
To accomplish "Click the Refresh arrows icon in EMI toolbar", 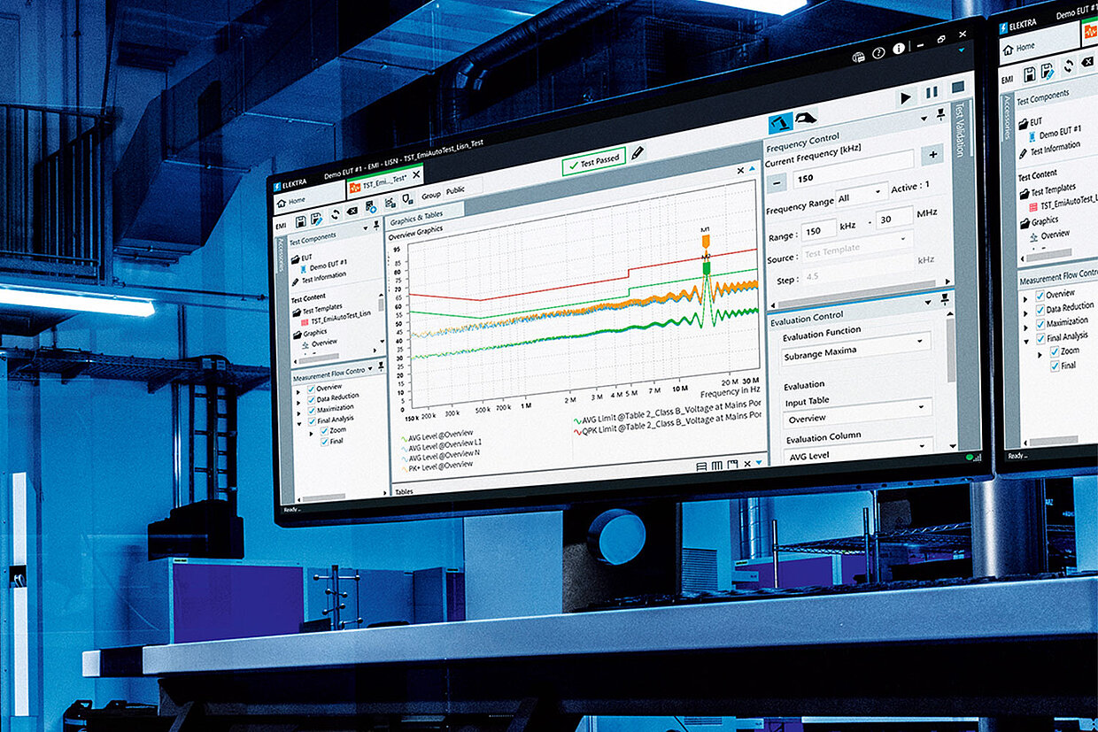I will click(336, 214).
